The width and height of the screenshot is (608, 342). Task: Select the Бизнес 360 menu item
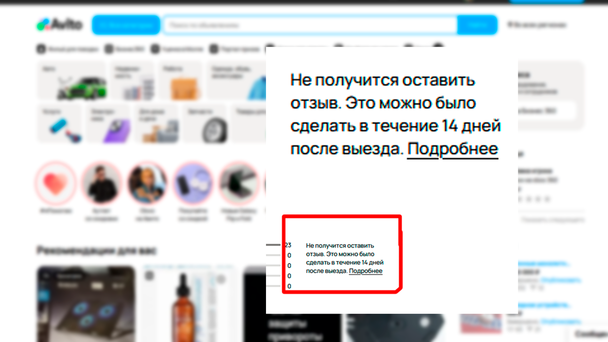click(x=126, y=49)
